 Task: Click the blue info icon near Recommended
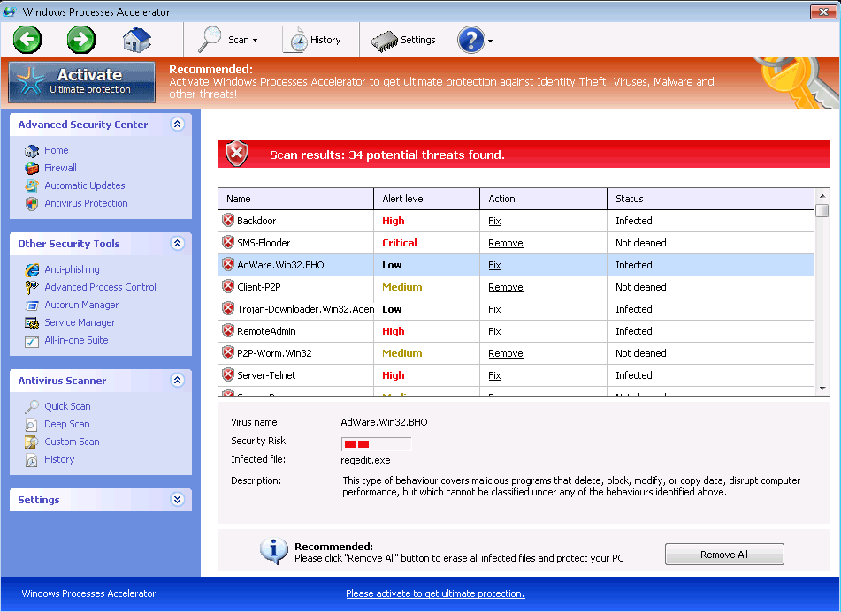[x=274, y=551]
